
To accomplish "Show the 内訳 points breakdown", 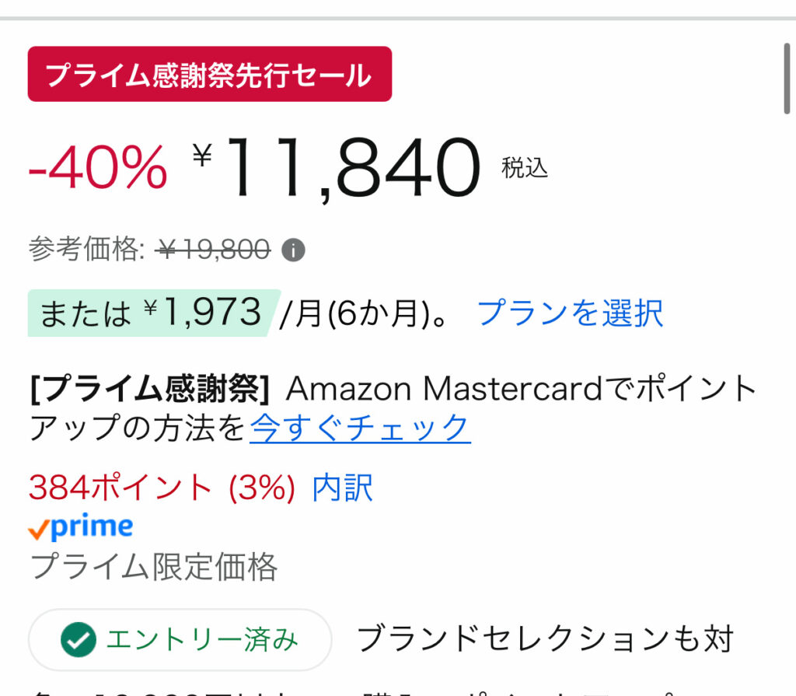I will (342, 488).
